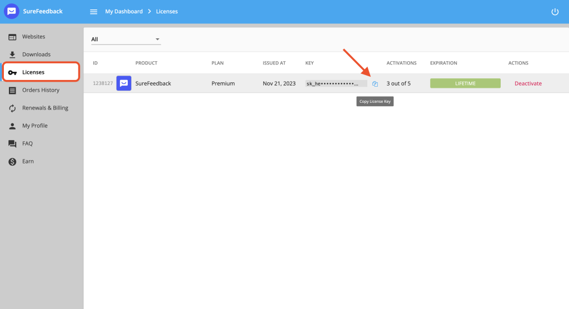This screenshot has height=309, width=569.
Task: Click the EXPIRATION column header
Action: pyautogui.click(x=443, y=63)
